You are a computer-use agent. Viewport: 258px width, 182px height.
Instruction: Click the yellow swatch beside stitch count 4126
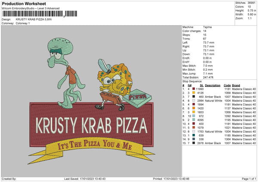pyautogui.click(x=193, y=93)
